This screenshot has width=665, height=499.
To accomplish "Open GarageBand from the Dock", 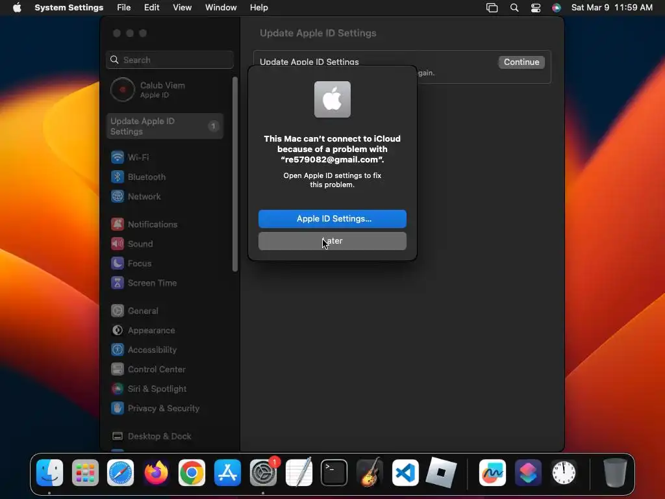I will (370, 472).
